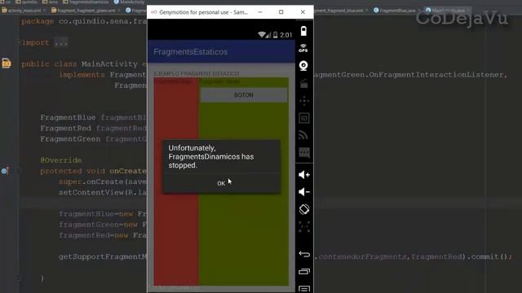Click the FragmentsEstaticos app title bar
The image size is (522, 293).
click(221, 52)
